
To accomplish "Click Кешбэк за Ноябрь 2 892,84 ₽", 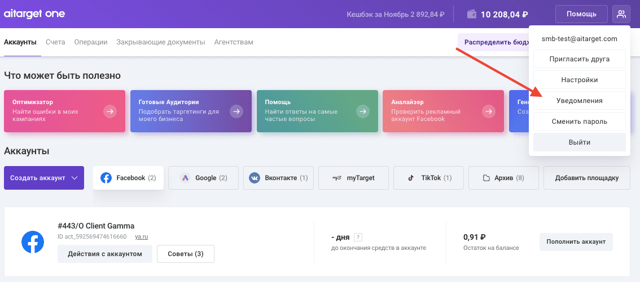I will pyautogui.click(x=396, y=15).
